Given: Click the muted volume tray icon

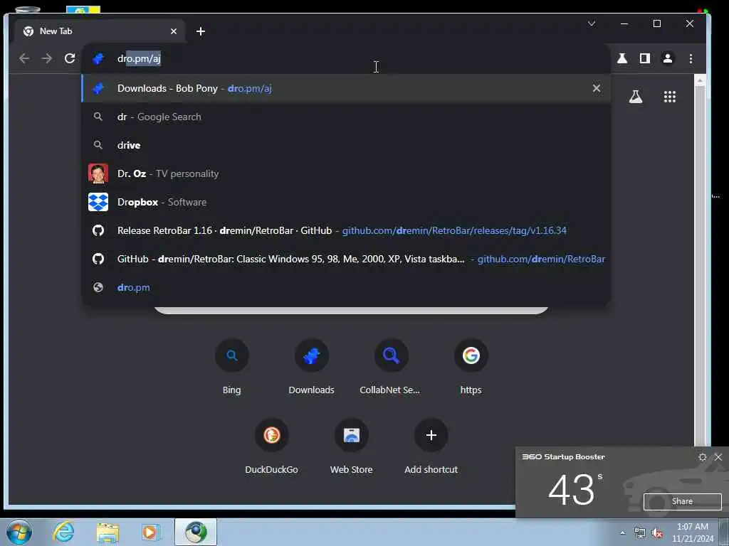Looking at the screenshot, I should click(x=657, y=533).
